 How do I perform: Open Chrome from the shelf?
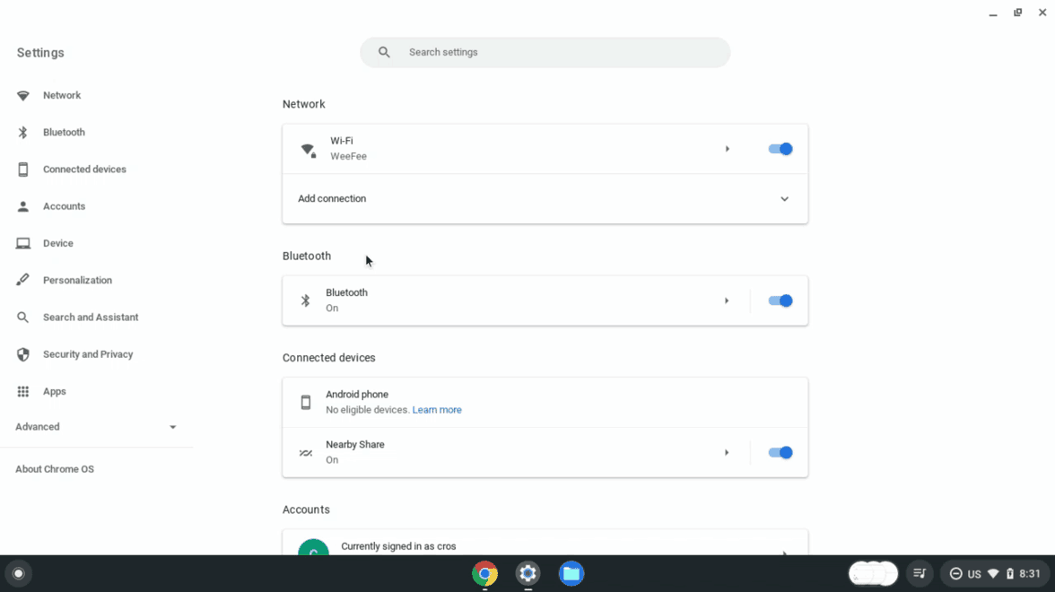tap(484, 574)
